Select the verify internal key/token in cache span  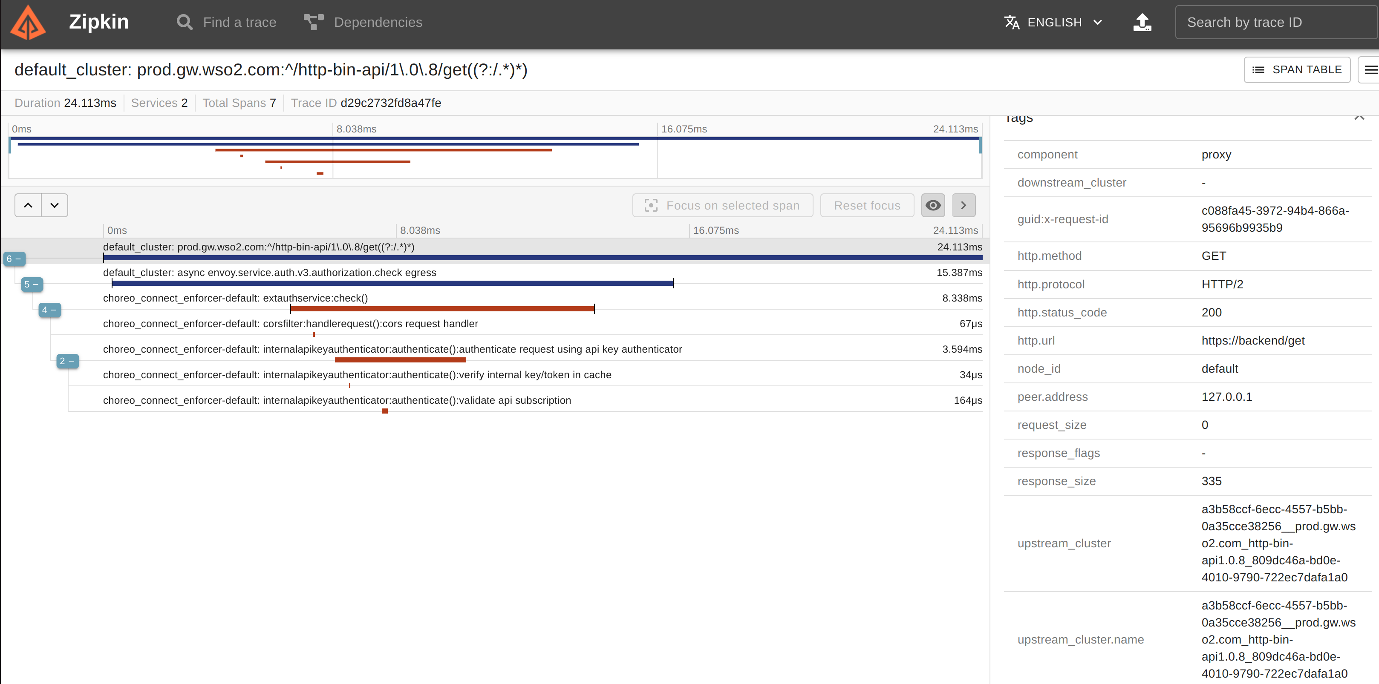pos(495,379)
